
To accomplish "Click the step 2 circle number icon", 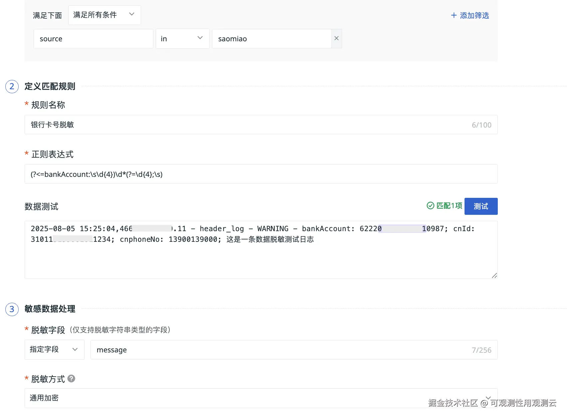I will click(x=12, y=87).
